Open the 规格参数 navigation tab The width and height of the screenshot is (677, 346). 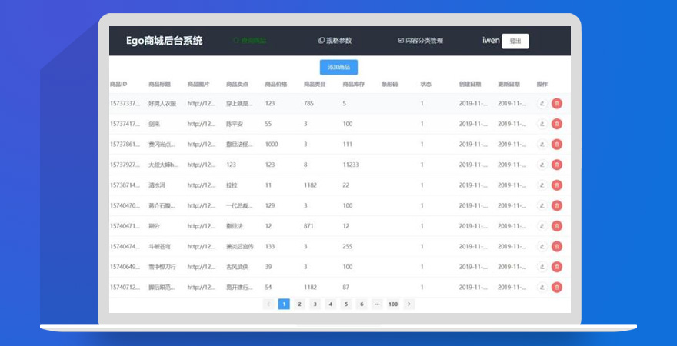click(x=335, y=41)
